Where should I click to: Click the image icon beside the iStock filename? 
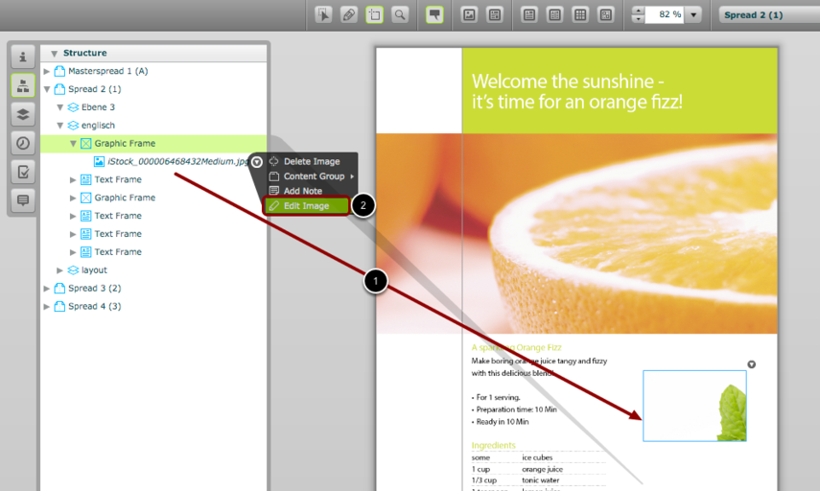[x=99, y=161]
